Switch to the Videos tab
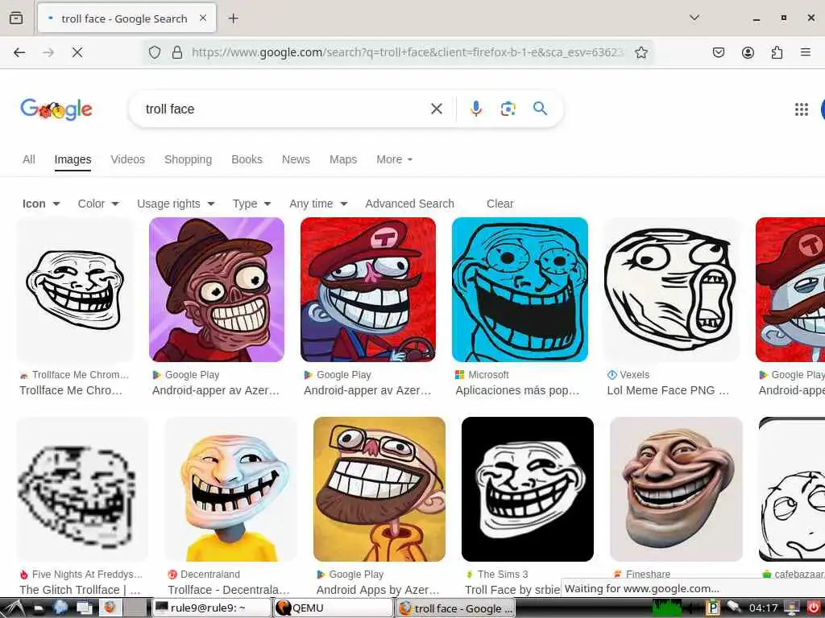Screen dimensions: 825x618 [x=128, y=159]
